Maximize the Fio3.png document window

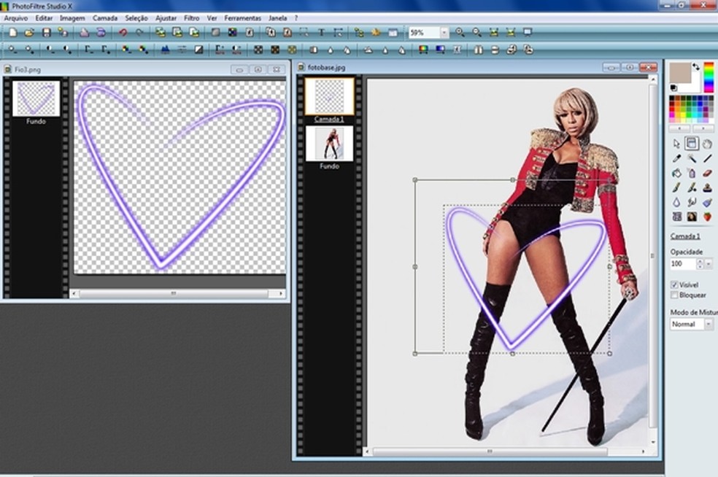pyautogui.click(x=258, y=69)
